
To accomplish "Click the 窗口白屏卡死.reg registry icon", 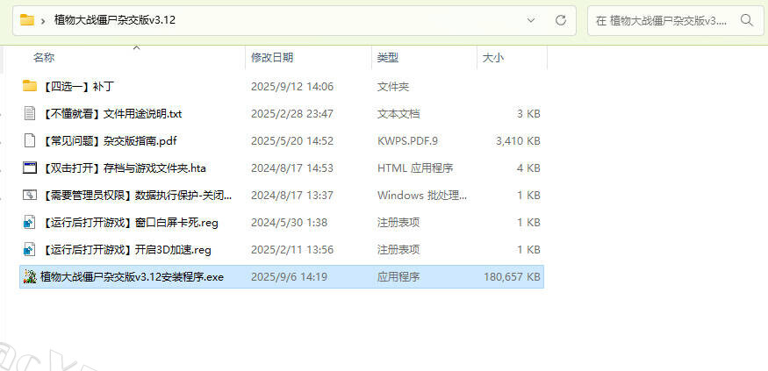I will click(x=29, y=223).
